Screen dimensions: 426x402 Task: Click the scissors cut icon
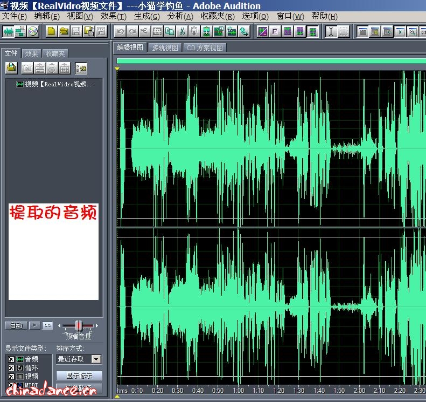183,31
